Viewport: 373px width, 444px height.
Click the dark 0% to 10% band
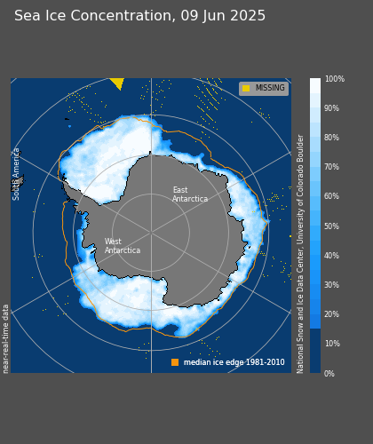coord(315,351)
